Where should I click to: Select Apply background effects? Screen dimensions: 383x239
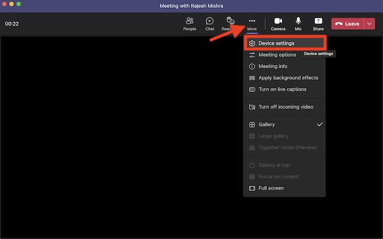(284, 78)
